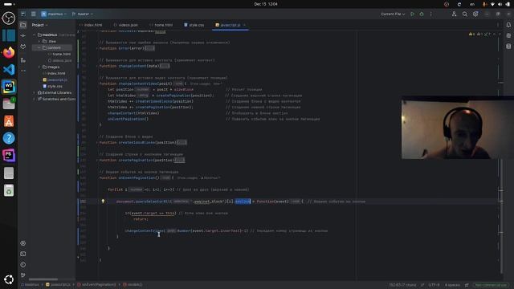Switch to style.css tab
Screen dimensions: 514x289
194,25
